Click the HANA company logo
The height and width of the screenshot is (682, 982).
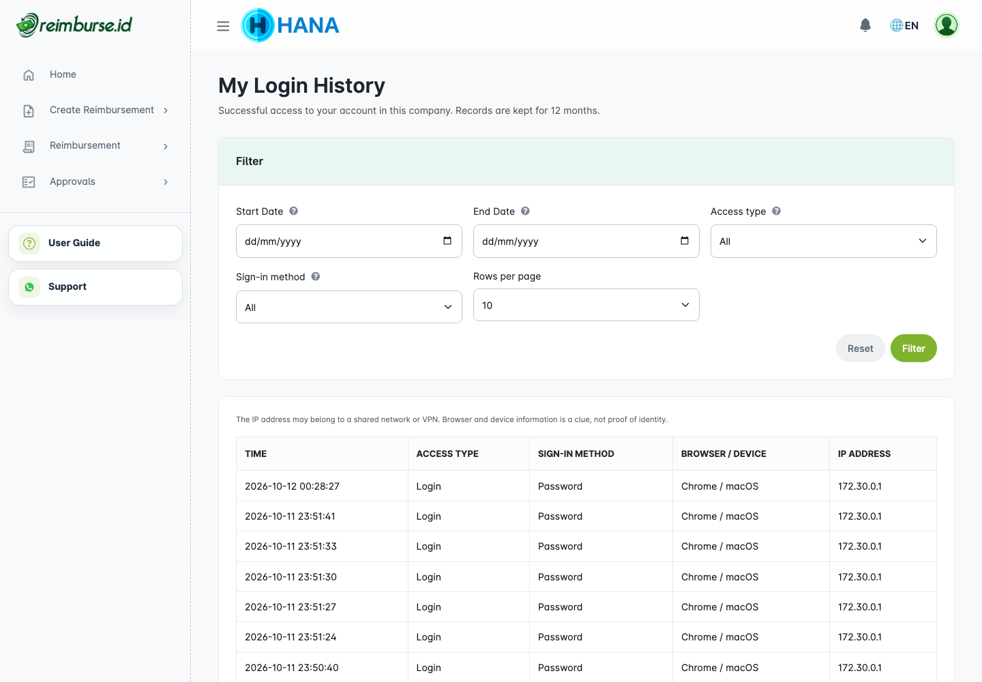(291, 25)
